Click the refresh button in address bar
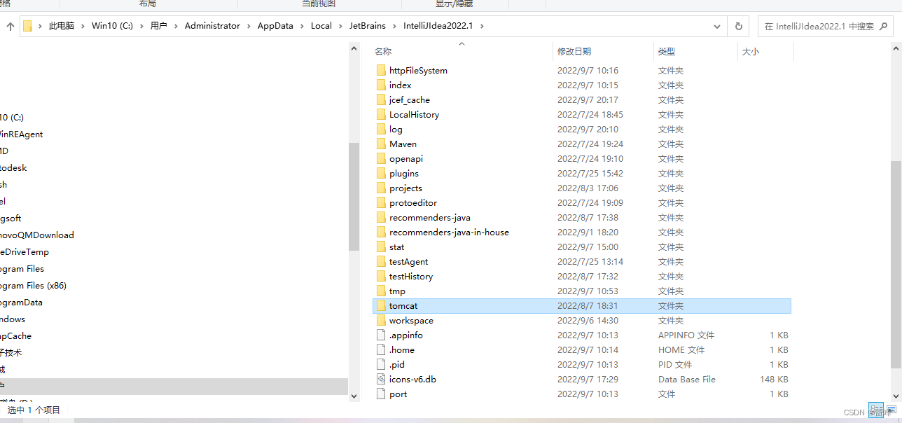 tap(738, 27)
